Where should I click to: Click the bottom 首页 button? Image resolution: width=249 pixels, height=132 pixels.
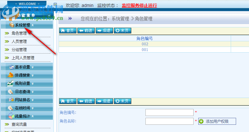tap(68, 101)
